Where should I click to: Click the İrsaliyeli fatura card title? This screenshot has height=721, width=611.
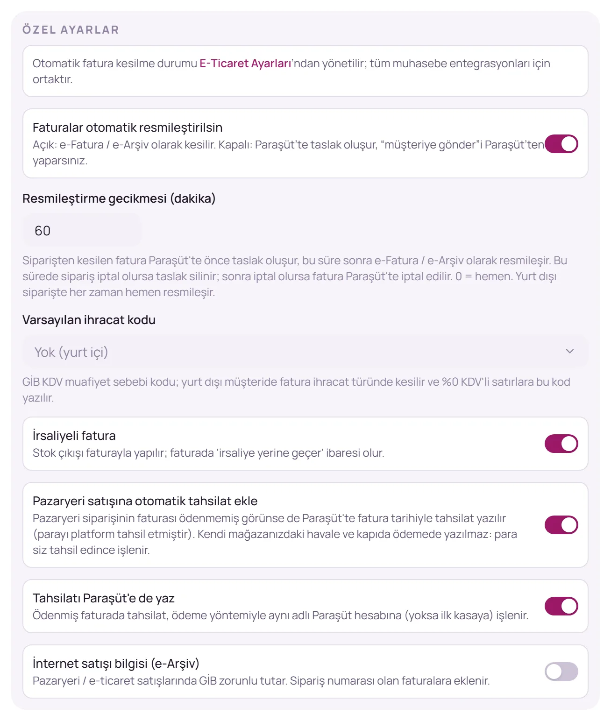pyautogui.click(x=74, y=436)
